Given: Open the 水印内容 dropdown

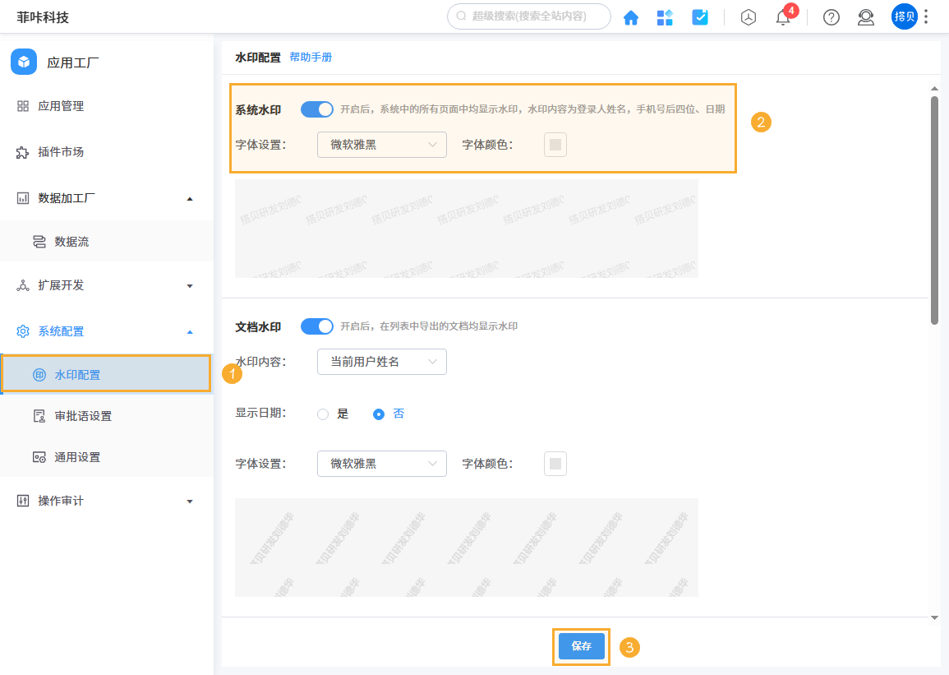Looking at the screenshot, I should 381,362.
